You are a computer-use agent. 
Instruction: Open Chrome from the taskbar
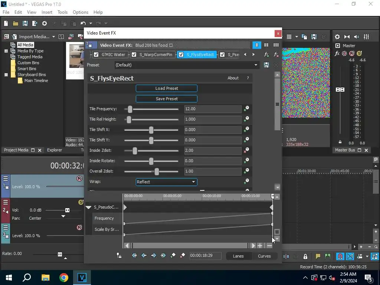click(x=64, y=278)
